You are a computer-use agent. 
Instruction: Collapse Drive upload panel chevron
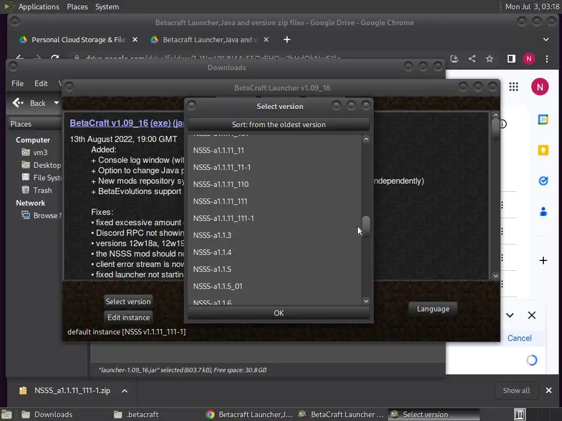tap(510, 315)
